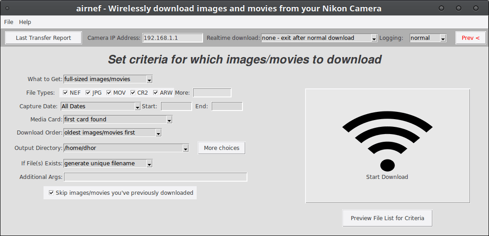The image size is (489, 236).
Task: Close the airnef window
Action: pos(475,9)
